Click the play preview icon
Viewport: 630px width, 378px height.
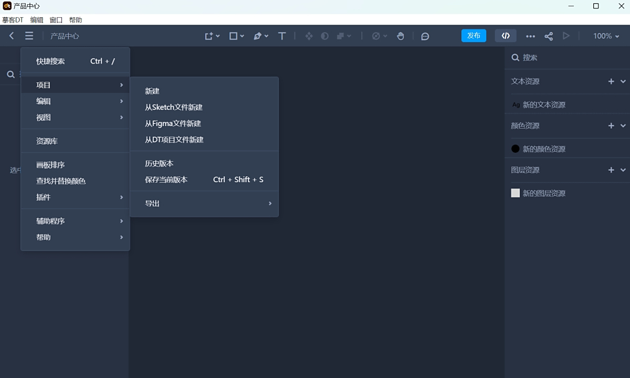coord(566,36)
